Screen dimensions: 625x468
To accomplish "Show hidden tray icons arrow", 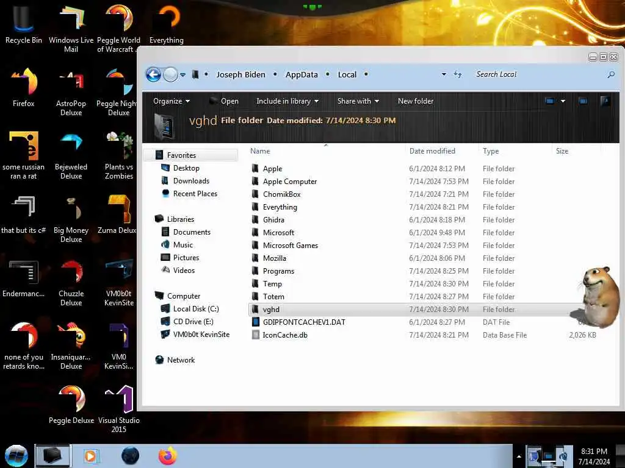I will 519,456.
